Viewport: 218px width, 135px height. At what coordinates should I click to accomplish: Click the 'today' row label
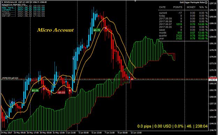coord(162,16)
